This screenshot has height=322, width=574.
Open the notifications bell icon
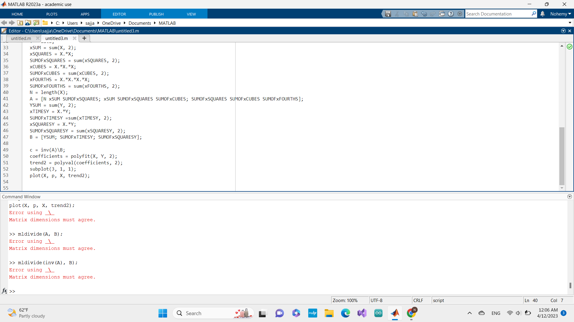[543, 14]
